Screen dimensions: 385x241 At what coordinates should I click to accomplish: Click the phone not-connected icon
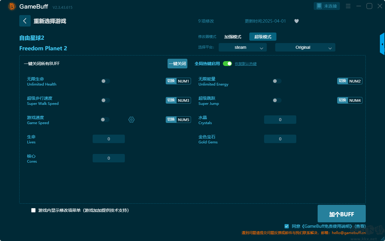point(319,6)
